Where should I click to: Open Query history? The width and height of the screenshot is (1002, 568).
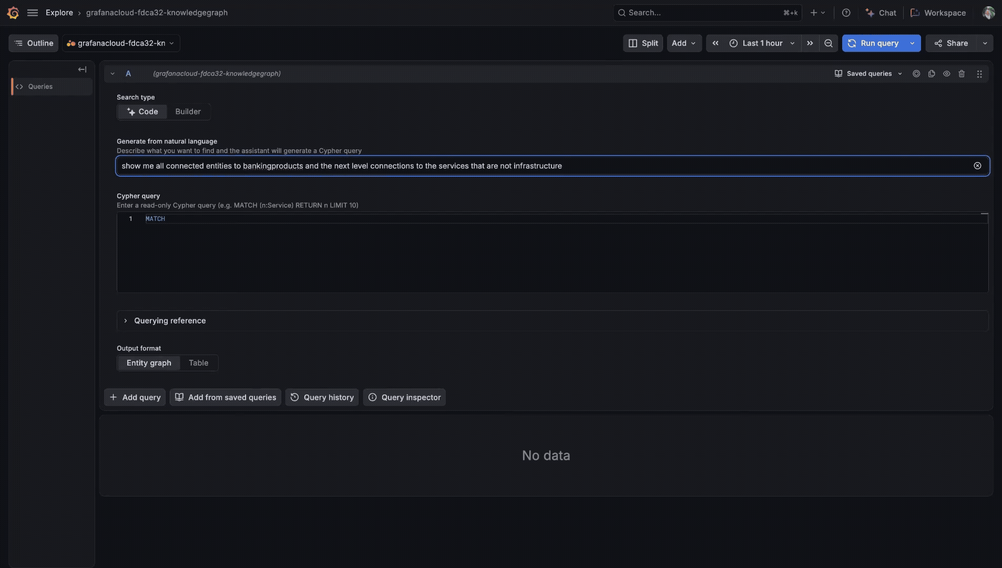point(322,398)
